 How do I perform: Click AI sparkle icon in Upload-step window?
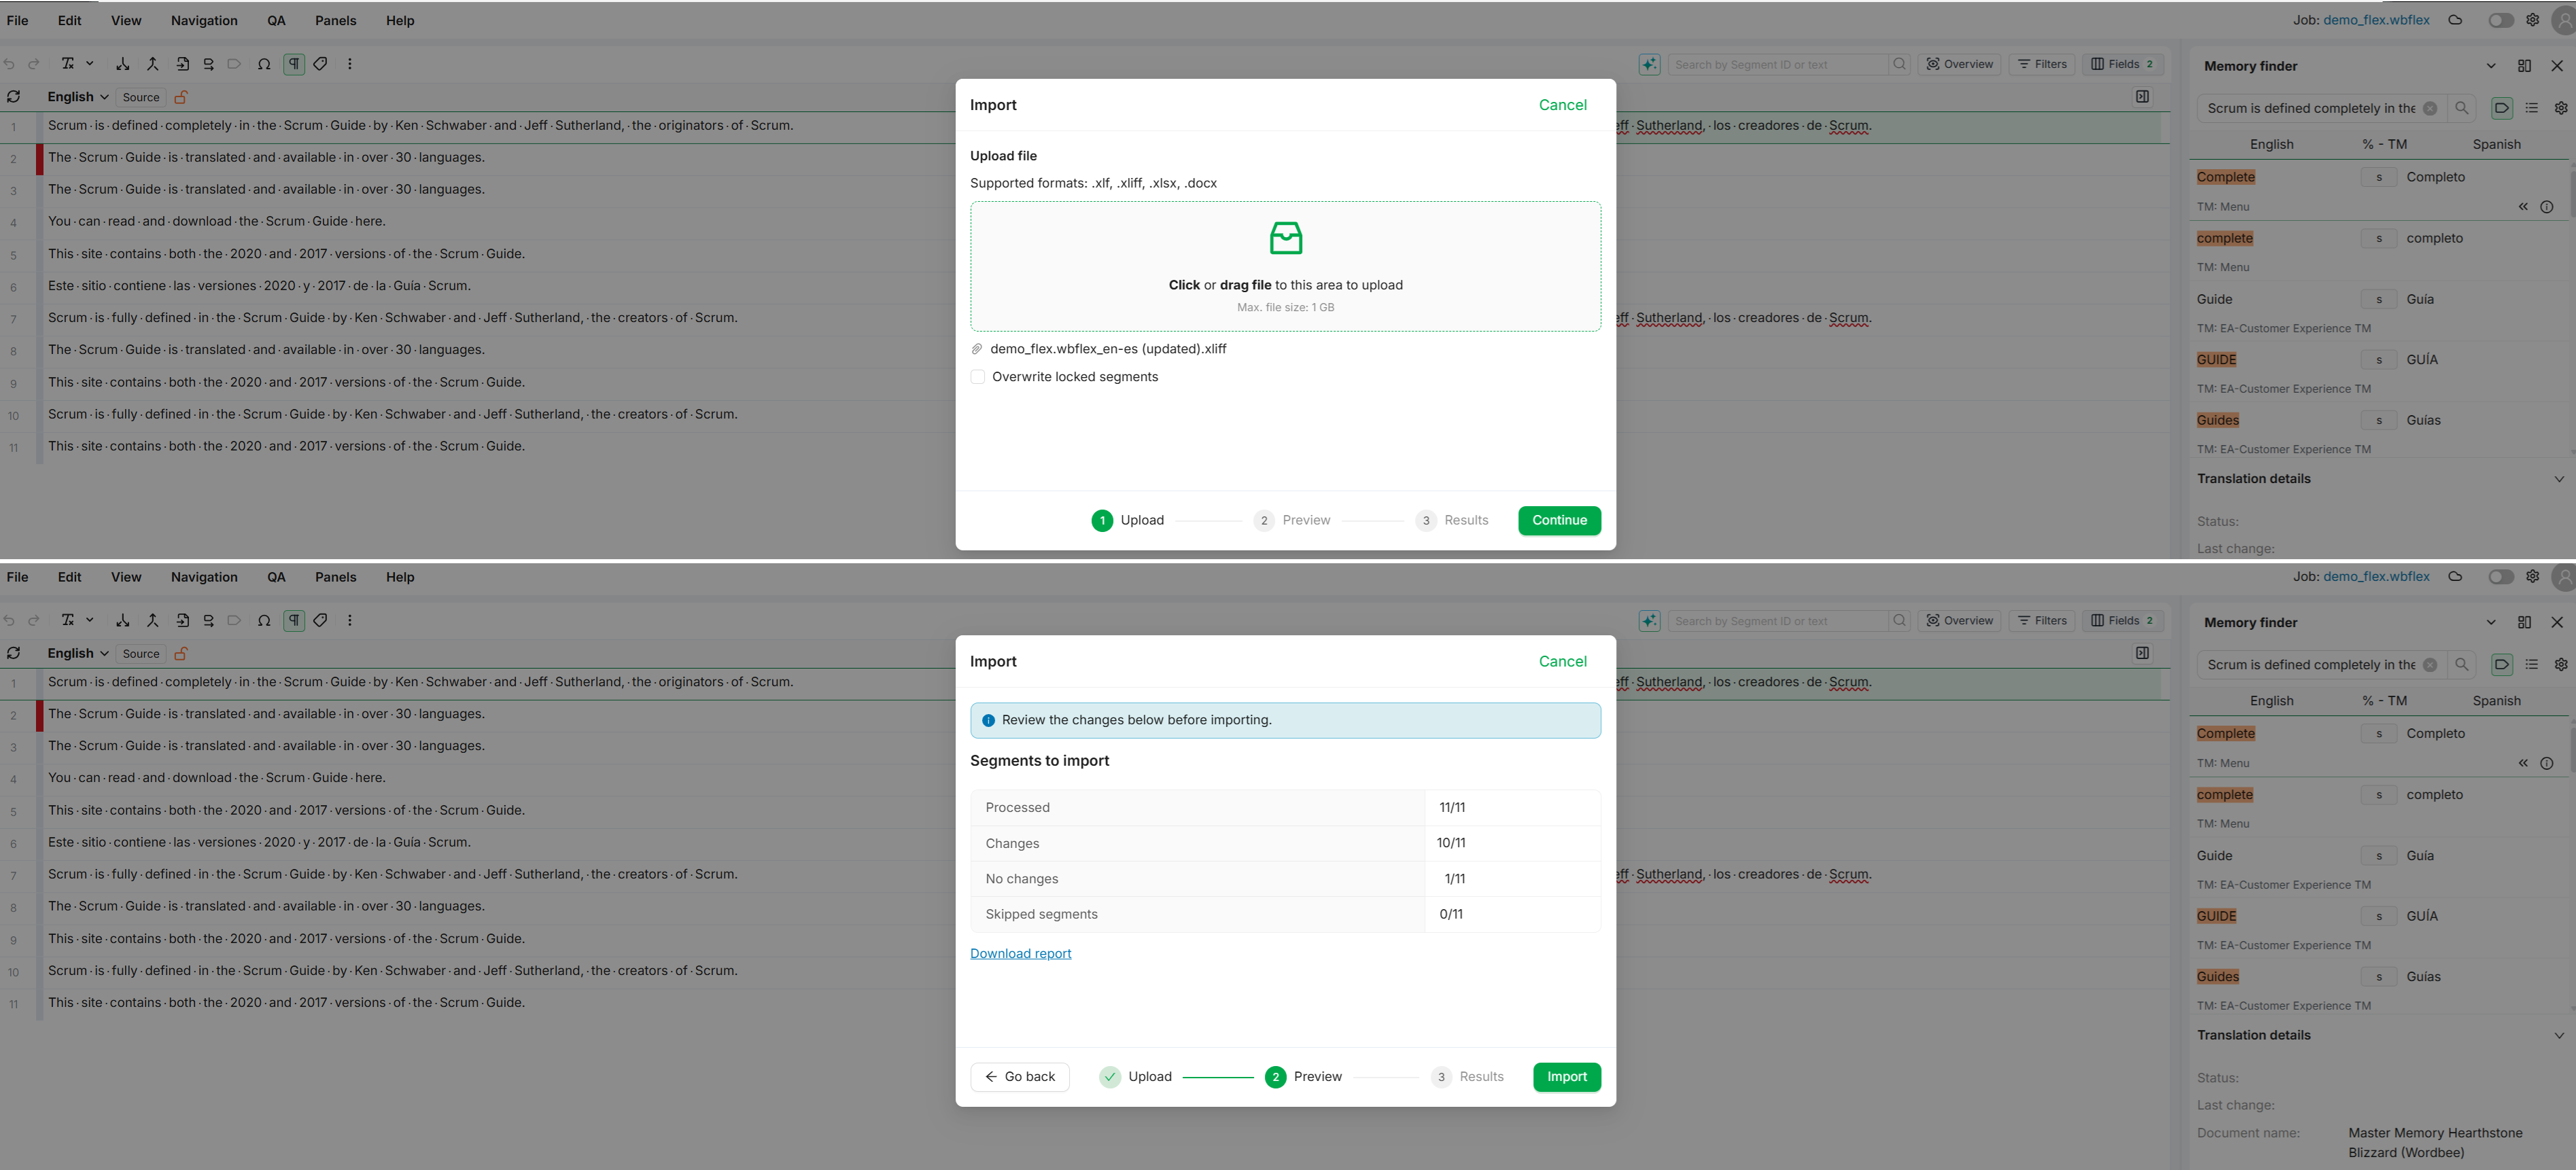[x=1649, y=64]
